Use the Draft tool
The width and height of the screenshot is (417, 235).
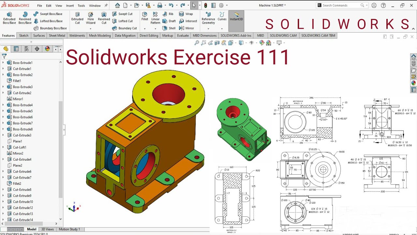point(169,21)
